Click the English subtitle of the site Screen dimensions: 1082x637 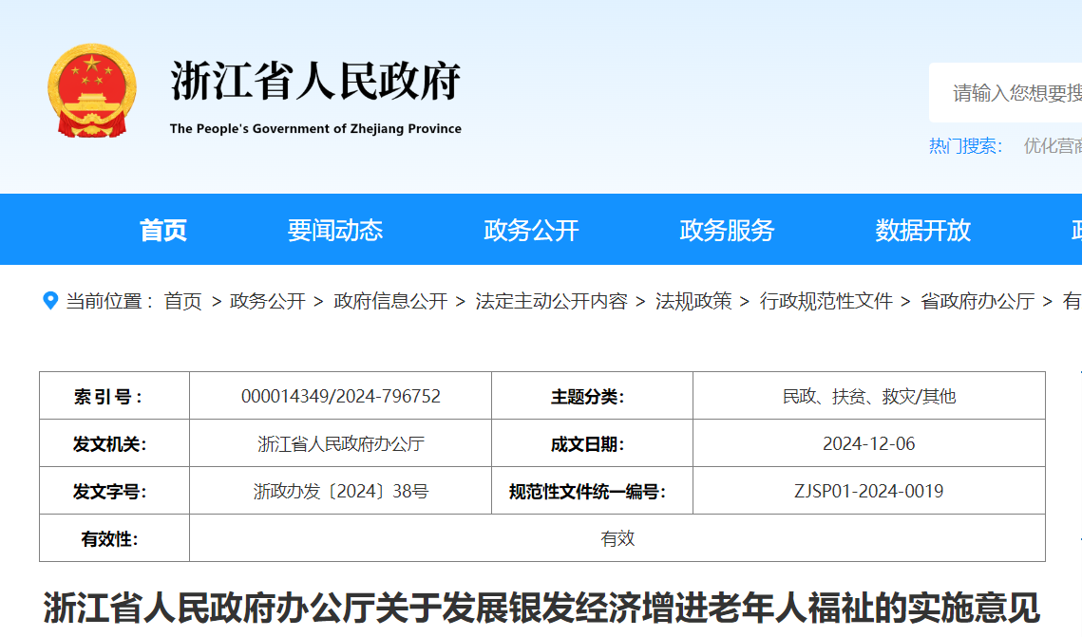[x=315, y=129]
